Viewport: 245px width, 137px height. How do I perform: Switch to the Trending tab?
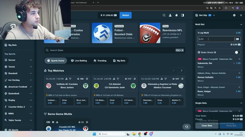click(x=100, y=61)
